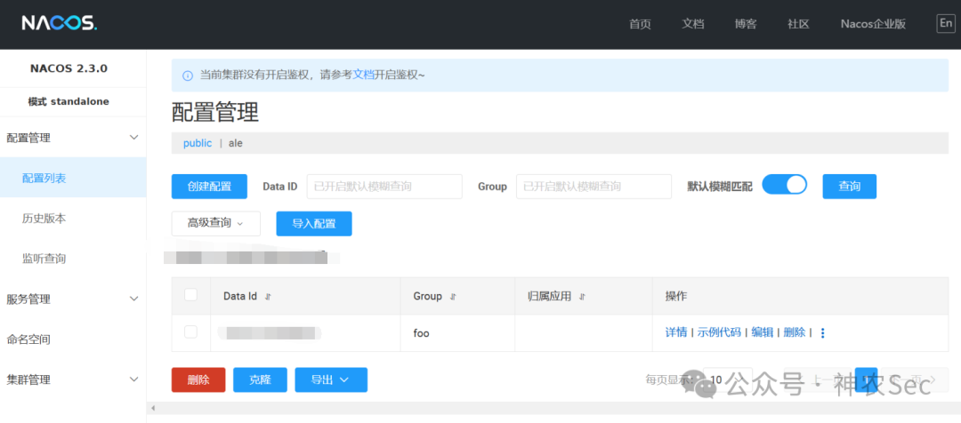Screen dimensions: 961x423
Task: Sort by the 归属应用 column icon
Action: pyautogui.click(x=582, y=297)
